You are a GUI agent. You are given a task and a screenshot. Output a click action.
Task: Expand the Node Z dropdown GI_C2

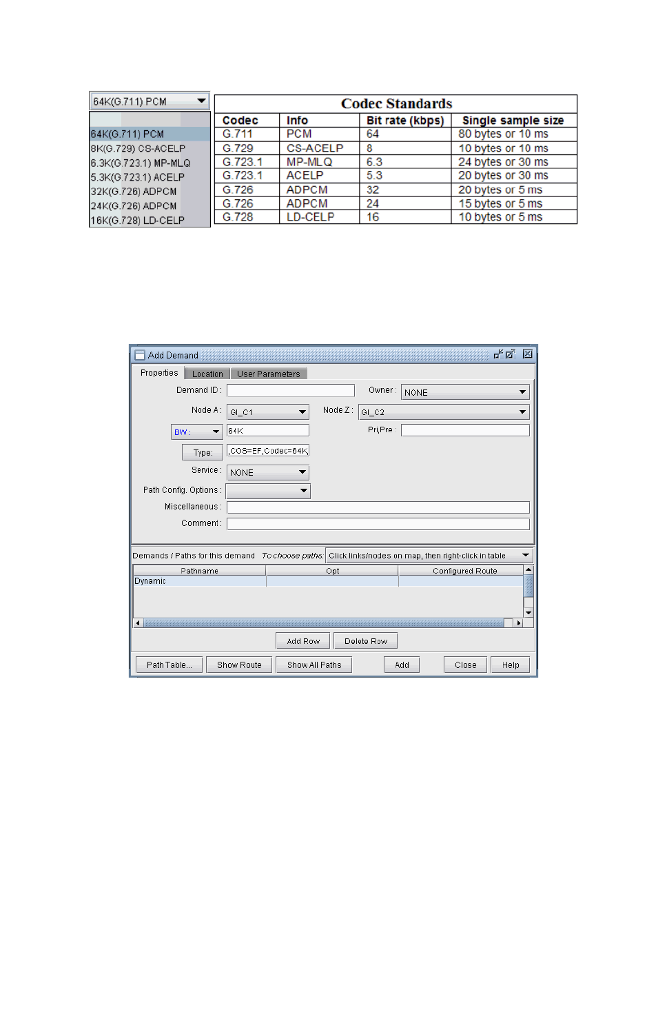pyautogui.click(x=443, y=412)
